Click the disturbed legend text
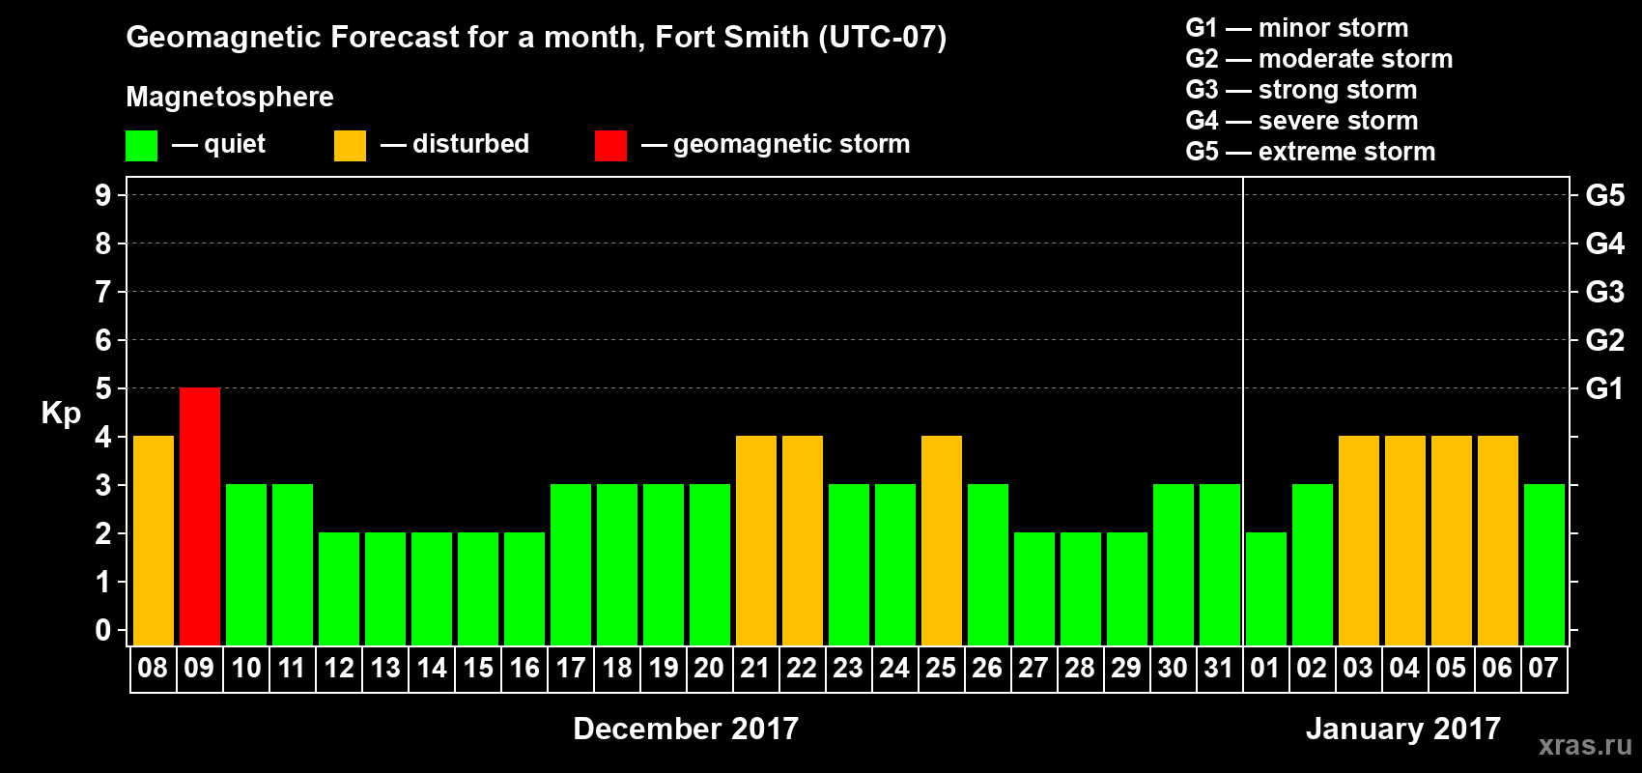Image resolution: width=1642 pixels, height=773 pixels. (x=471, y=144)
